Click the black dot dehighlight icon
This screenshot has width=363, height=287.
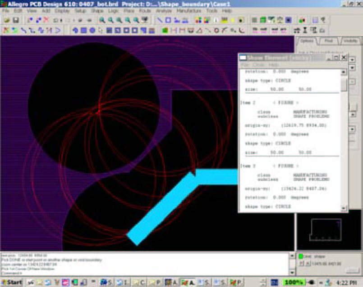[241, 20]
